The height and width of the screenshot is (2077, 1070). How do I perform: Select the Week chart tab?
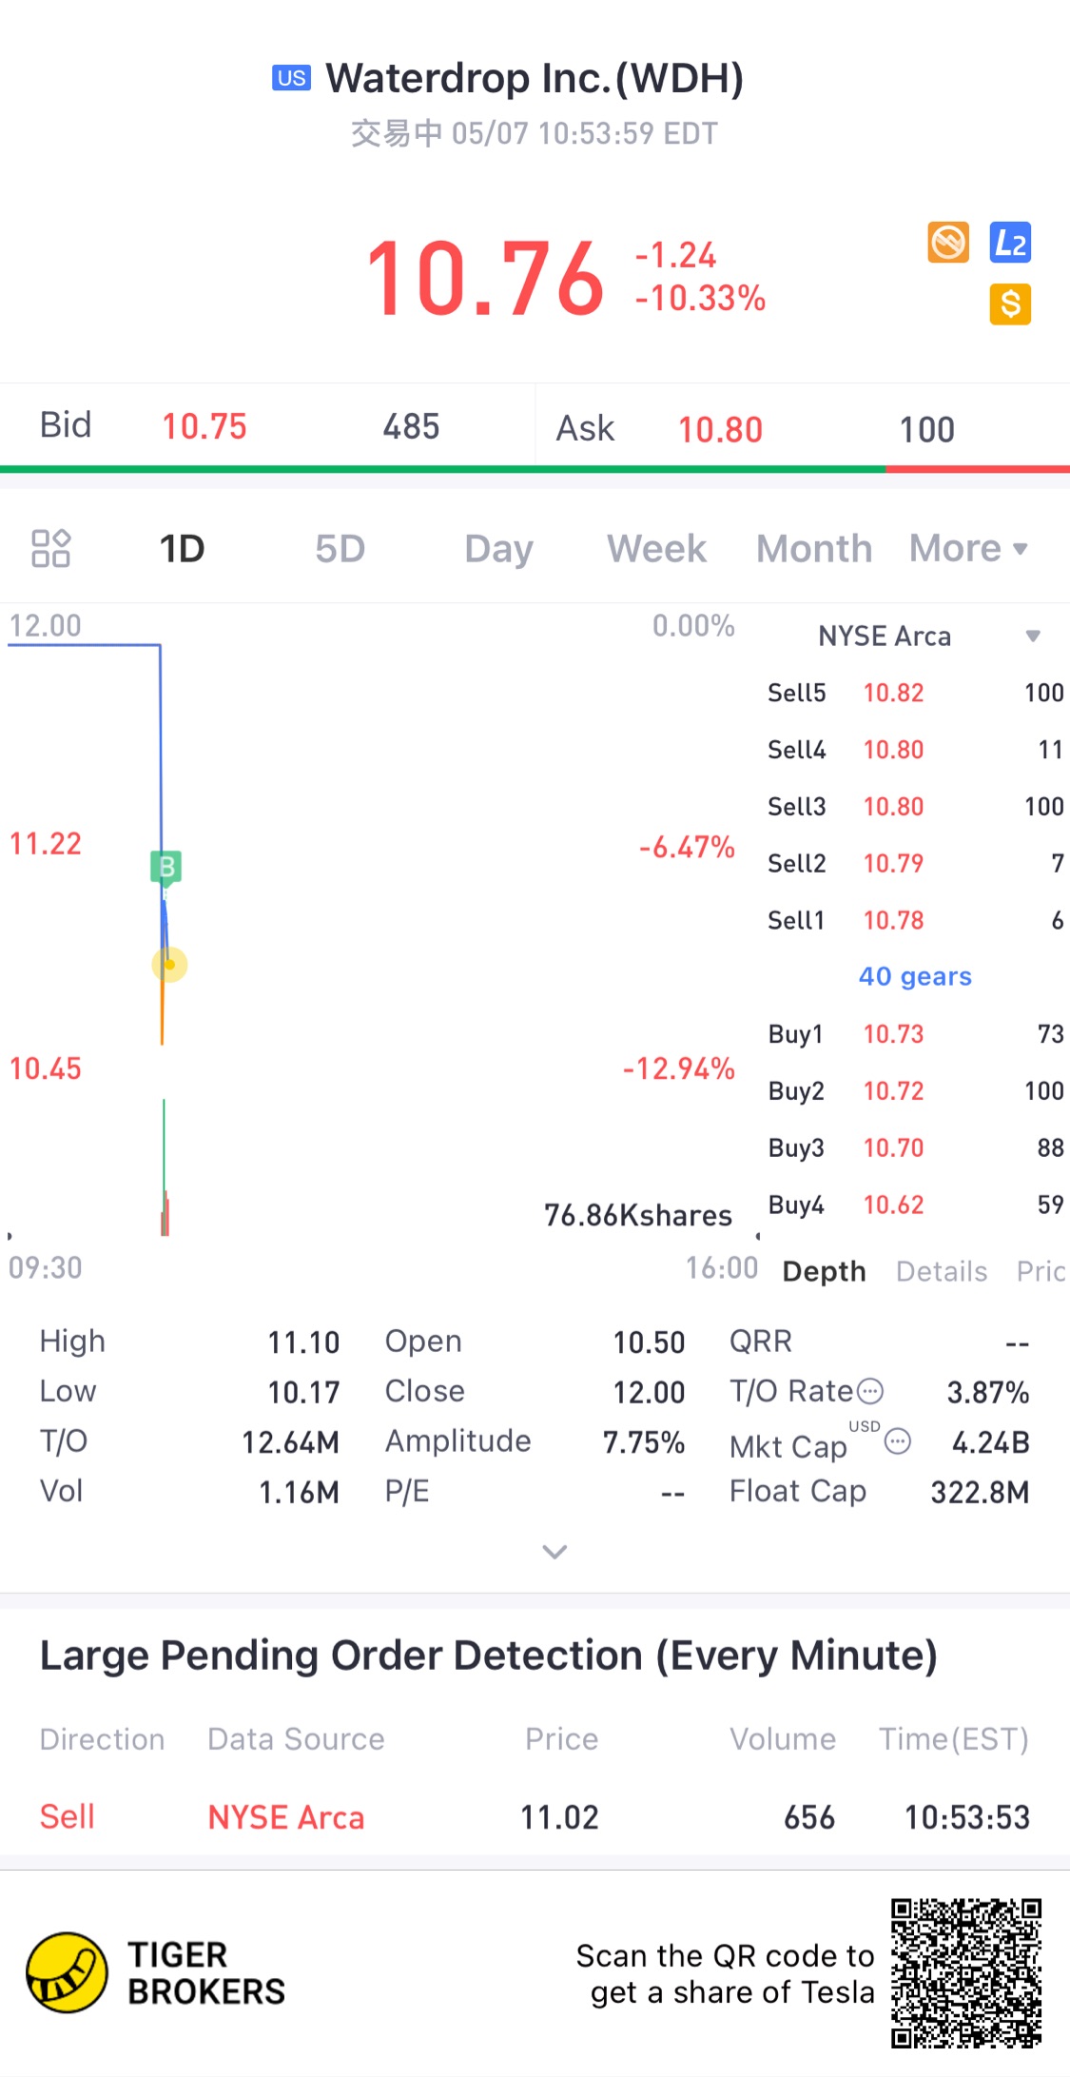(656, 549)
